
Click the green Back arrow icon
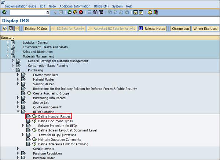[x=70, y=12]
